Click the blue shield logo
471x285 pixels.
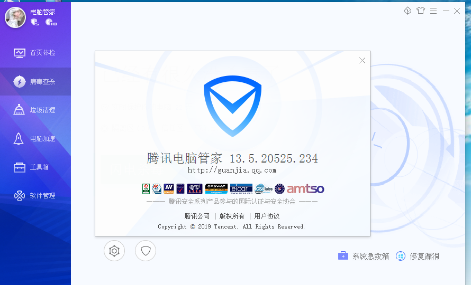[232, 106]
